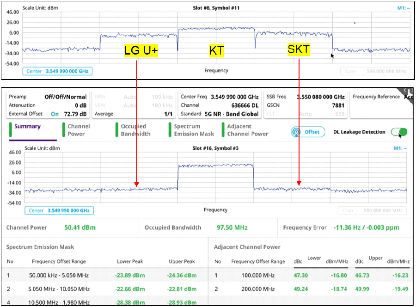
Task: Click the Offset button with antenna icon
Action: pos(308,132)
